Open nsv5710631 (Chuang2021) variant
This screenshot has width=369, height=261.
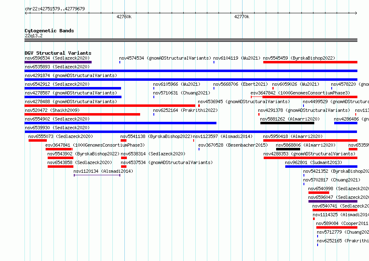coord(182,93)
